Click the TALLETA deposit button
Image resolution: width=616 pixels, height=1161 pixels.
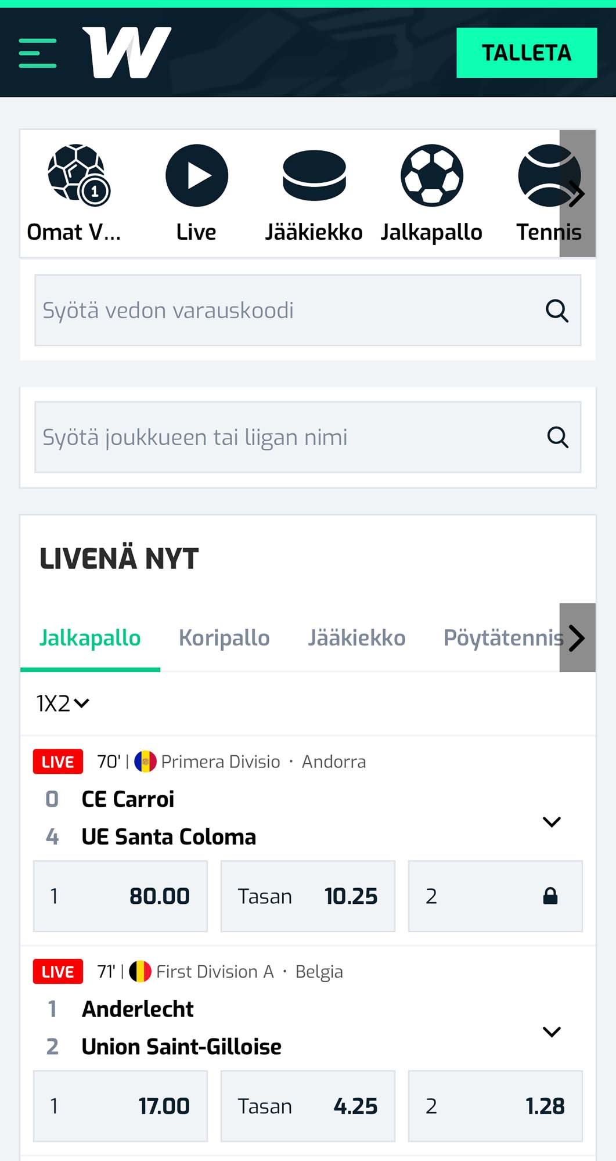(x=527, y=53)
